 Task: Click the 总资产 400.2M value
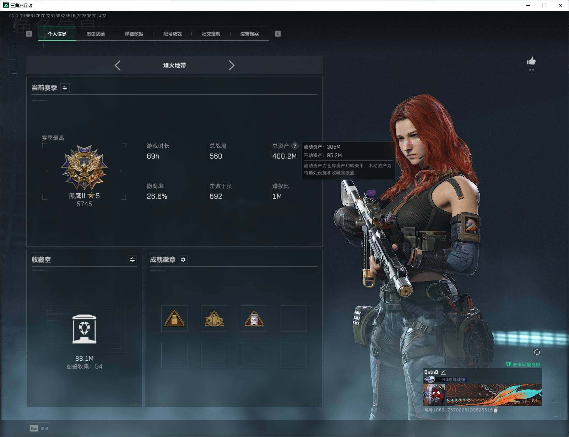[284, 156]
